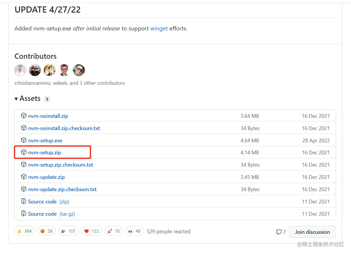Click the 4.14 MB file size

tap(250, 153)
